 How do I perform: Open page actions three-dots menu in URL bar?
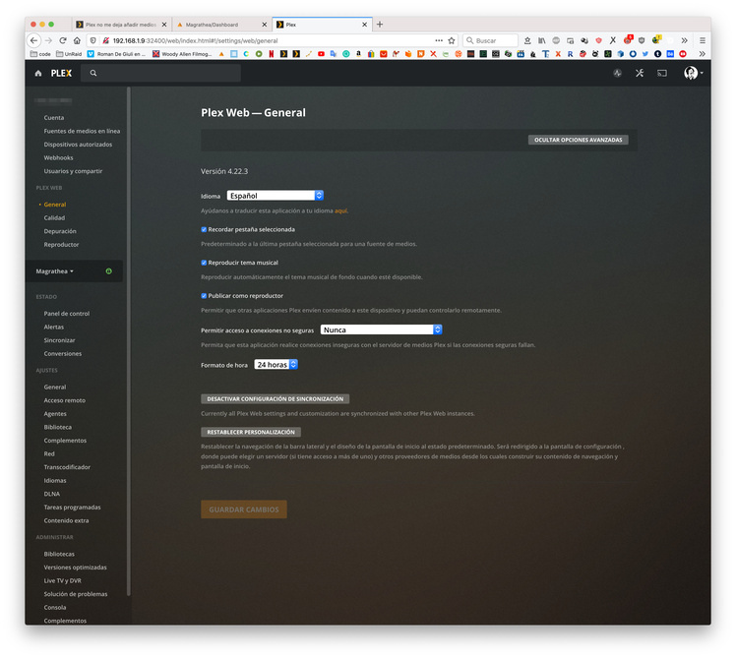click(439, 40)
